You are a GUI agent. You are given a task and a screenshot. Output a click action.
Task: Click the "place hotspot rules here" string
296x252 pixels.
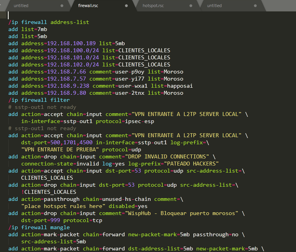63,206
